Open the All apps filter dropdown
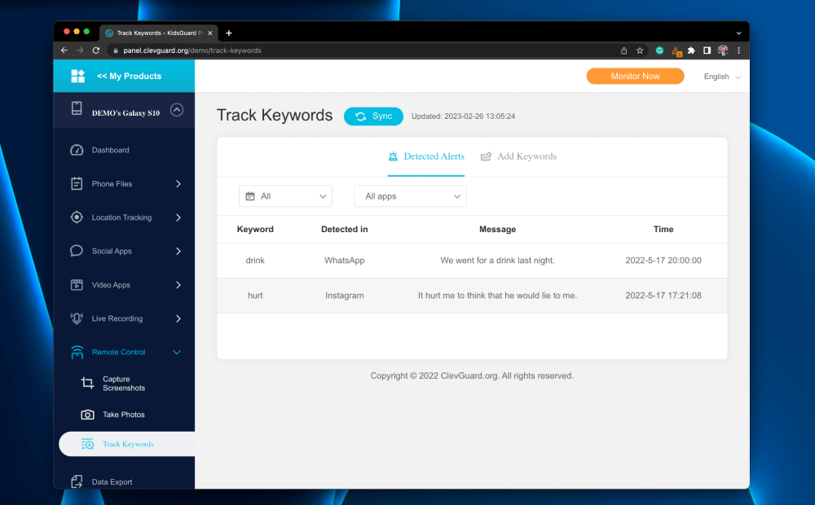 [x=410, y=196]
